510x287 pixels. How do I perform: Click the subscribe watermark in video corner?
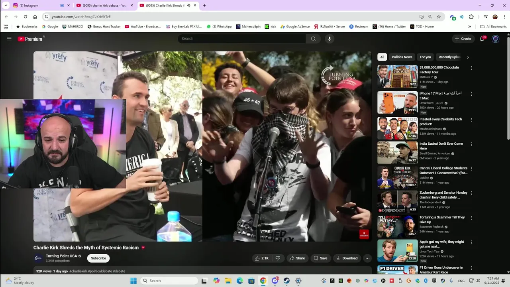click(x=364, y=234)
